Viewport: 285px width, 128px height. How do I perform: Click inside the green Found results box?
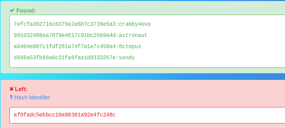(x=147, y=41)
